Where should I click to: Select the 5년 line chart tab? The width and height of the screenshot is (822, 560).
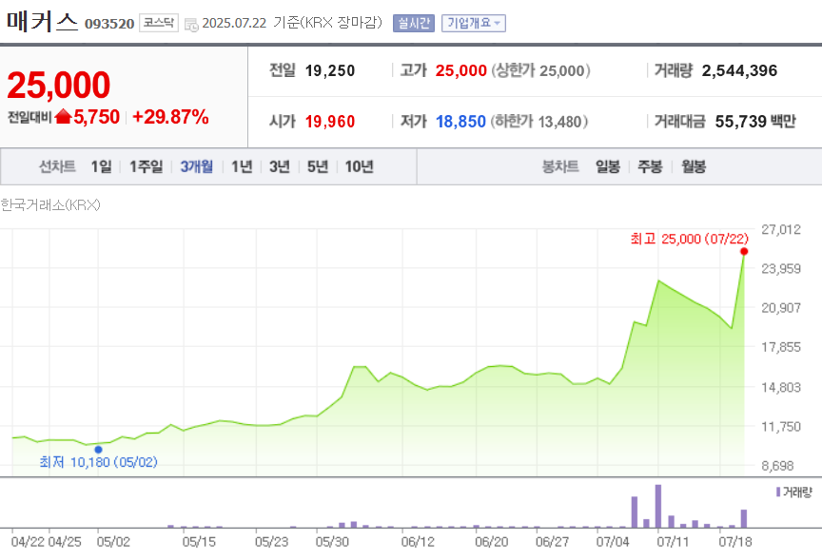click(x=317, y=166)
